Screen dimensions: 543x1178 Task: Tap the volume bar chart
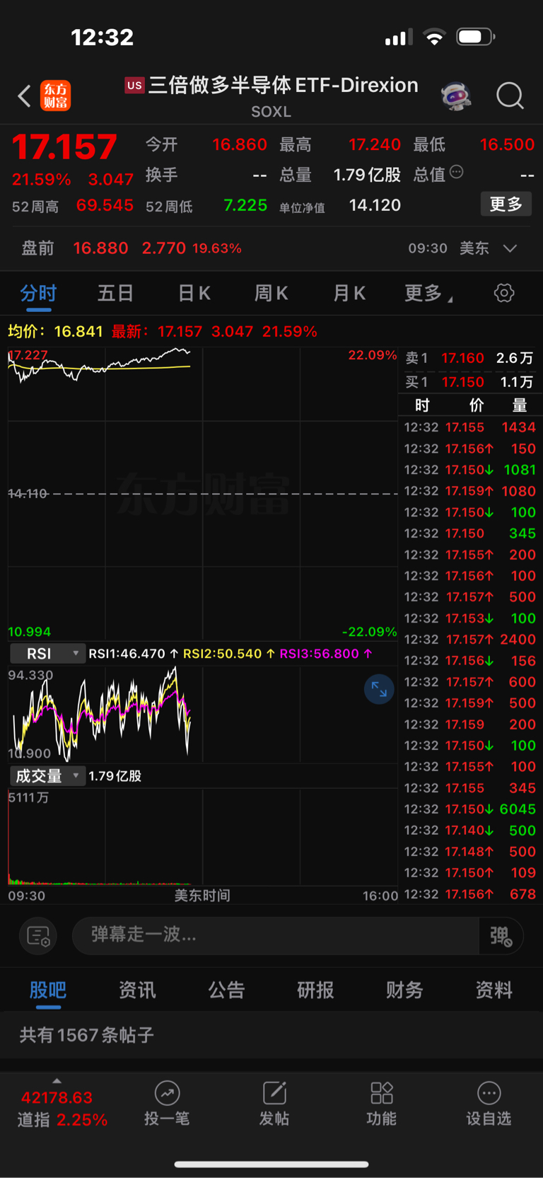(203, 837)
